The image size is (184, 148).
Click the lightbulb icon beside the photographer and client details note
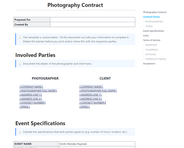pyautogui.click(x=20, y=64)
